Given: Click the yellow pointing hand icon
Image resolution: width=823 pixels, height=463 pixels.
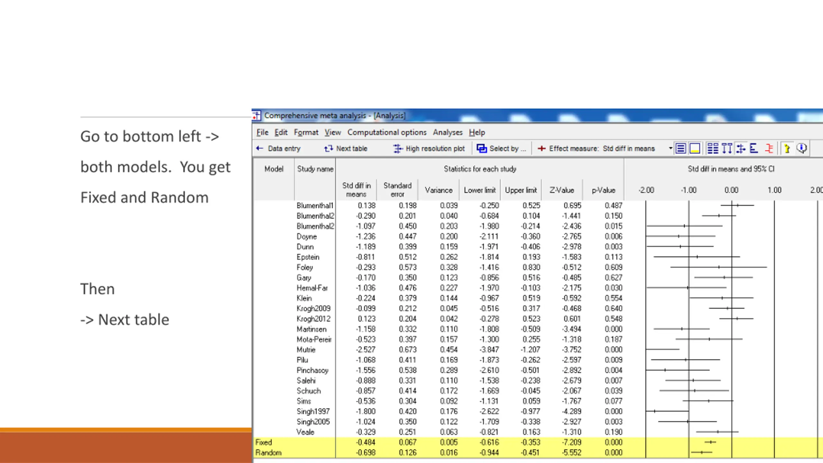Looking at the screenshot, I should [x=787, y=149].
